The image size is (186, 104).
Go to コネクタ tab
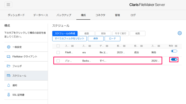[100, 15]
